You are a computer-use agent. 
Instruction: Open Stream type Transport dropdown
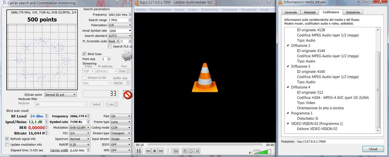[121, 133]
